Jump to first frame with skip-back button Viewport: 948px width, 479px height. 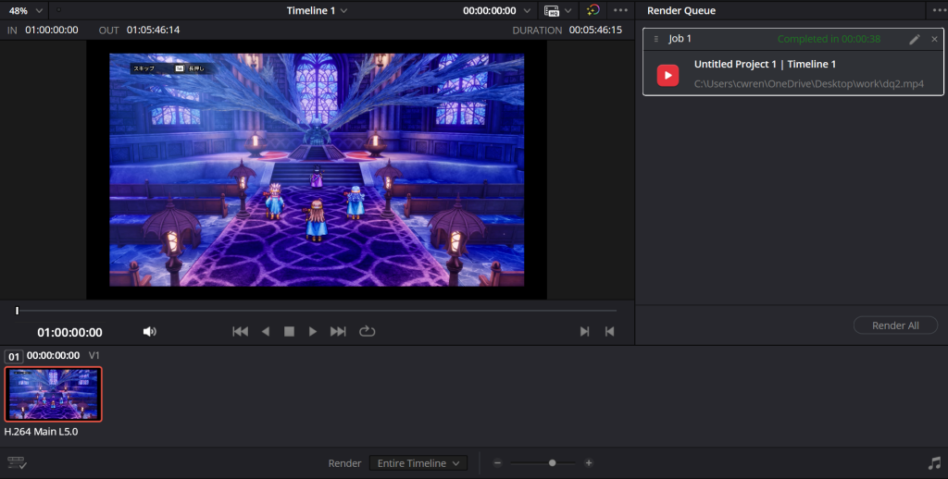click(240, 332)
